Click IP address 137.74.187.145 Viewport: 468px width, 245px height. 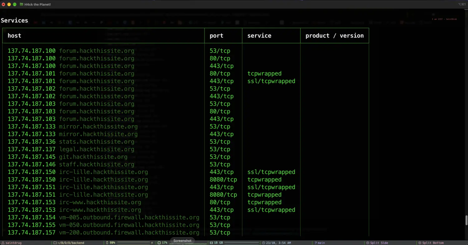[x=32, y=157]
